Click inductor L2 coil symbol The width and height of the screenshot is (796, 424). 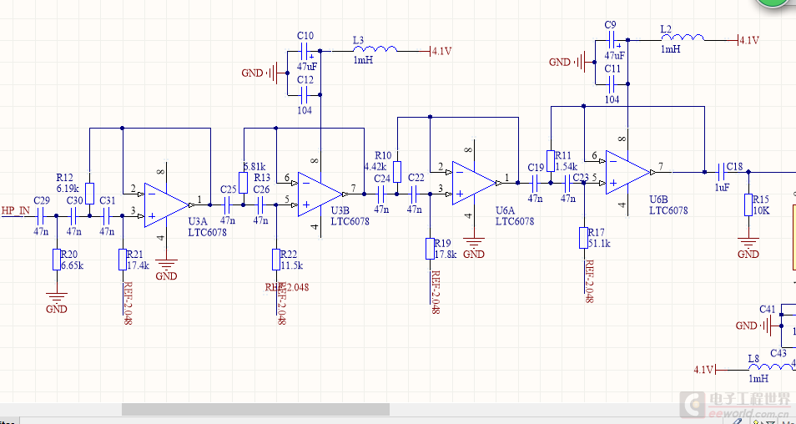point(683,38)
